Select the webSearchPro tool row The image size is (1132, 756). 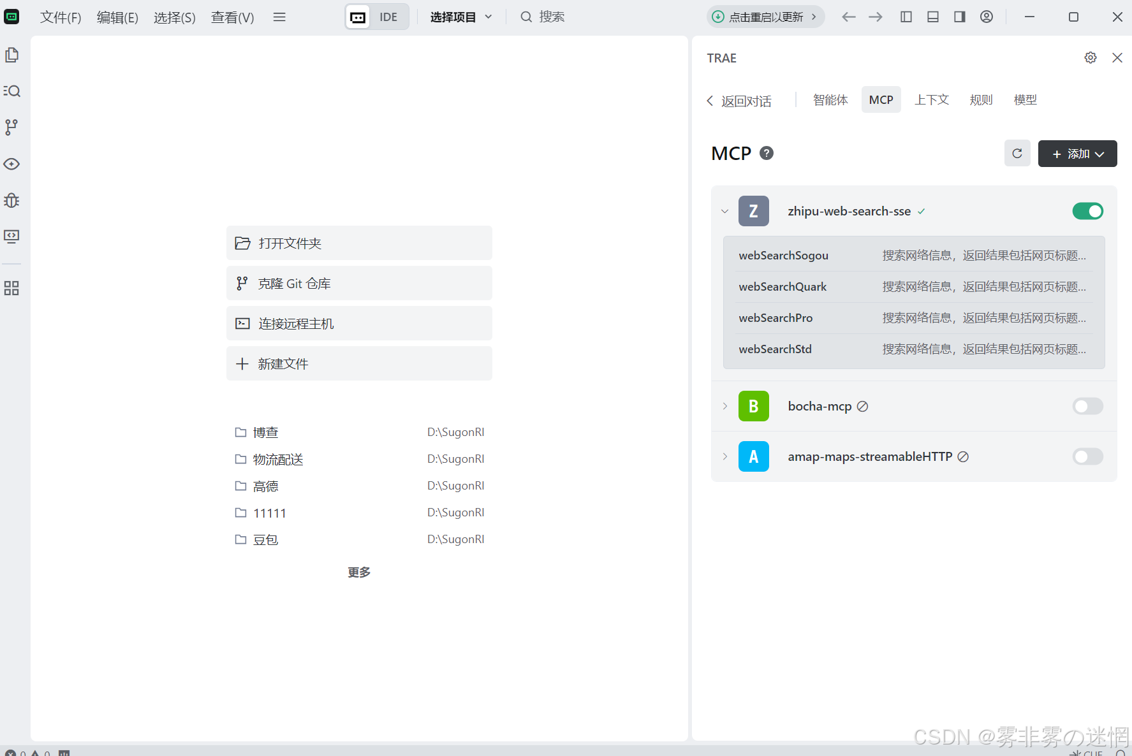point(914,318)
